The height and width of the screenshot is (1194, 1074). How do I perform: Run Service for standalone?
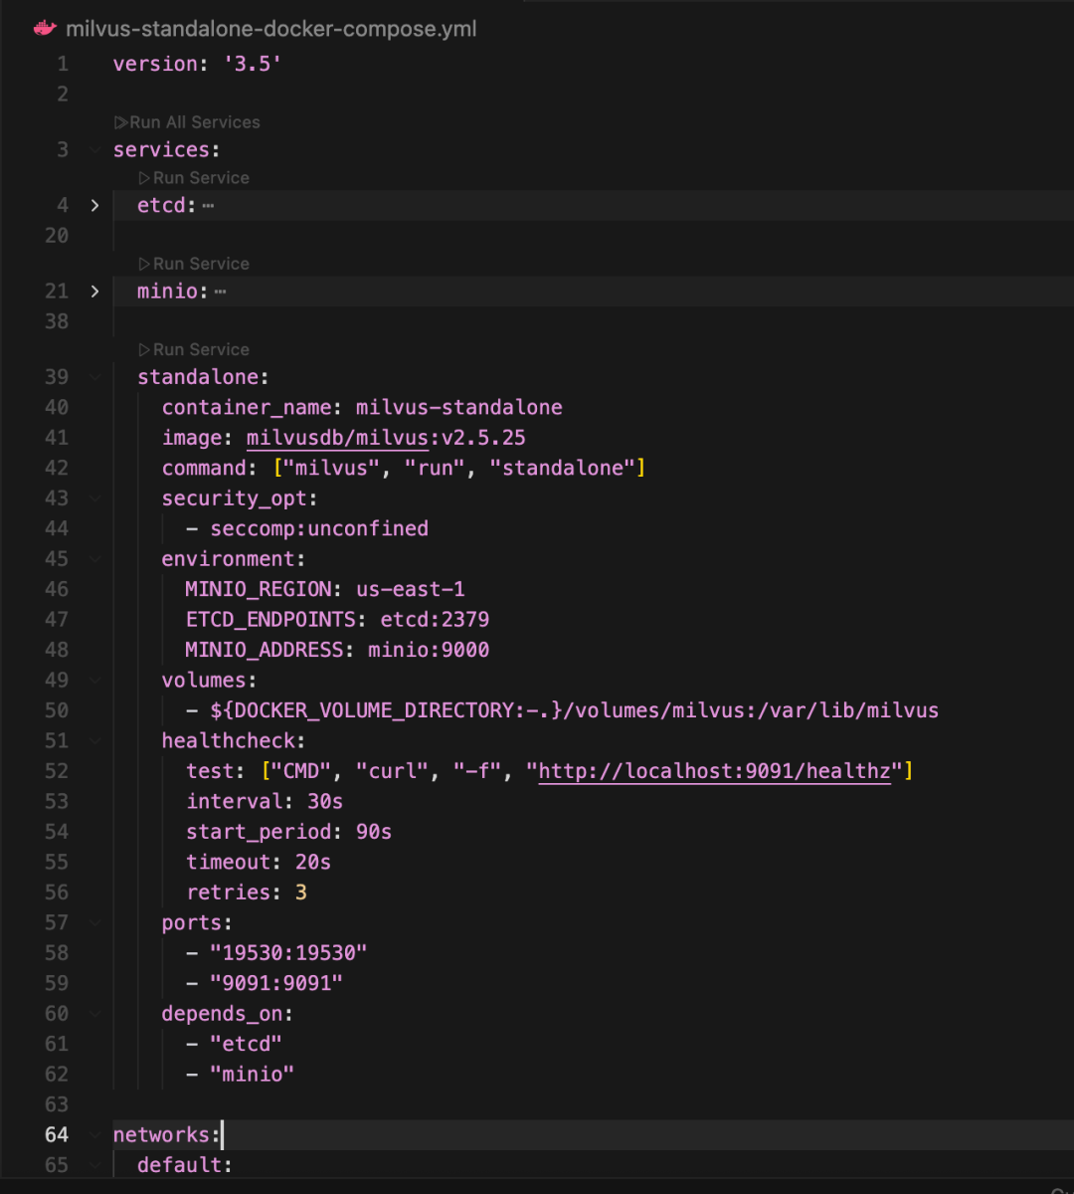(x=194, y=350)
